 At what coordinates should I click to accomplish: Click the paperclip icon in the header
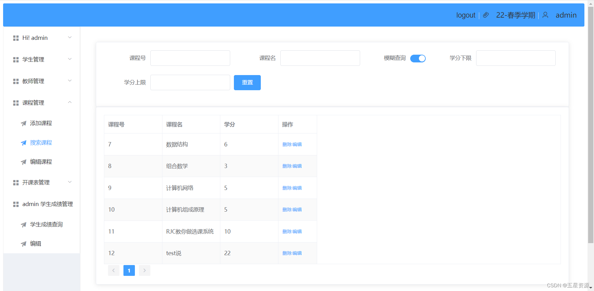(x=486, y=15)
